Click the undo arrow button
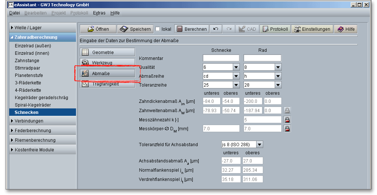Viewport: 377px width, 195px height. 216,29
